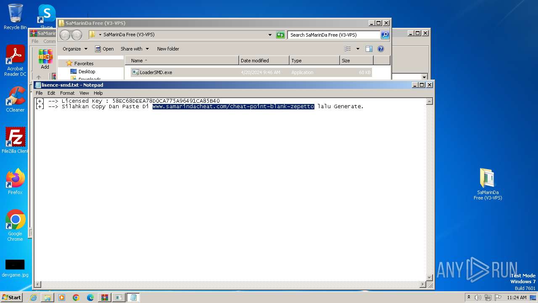Click the Explorer help question icon

coord(381,49)
